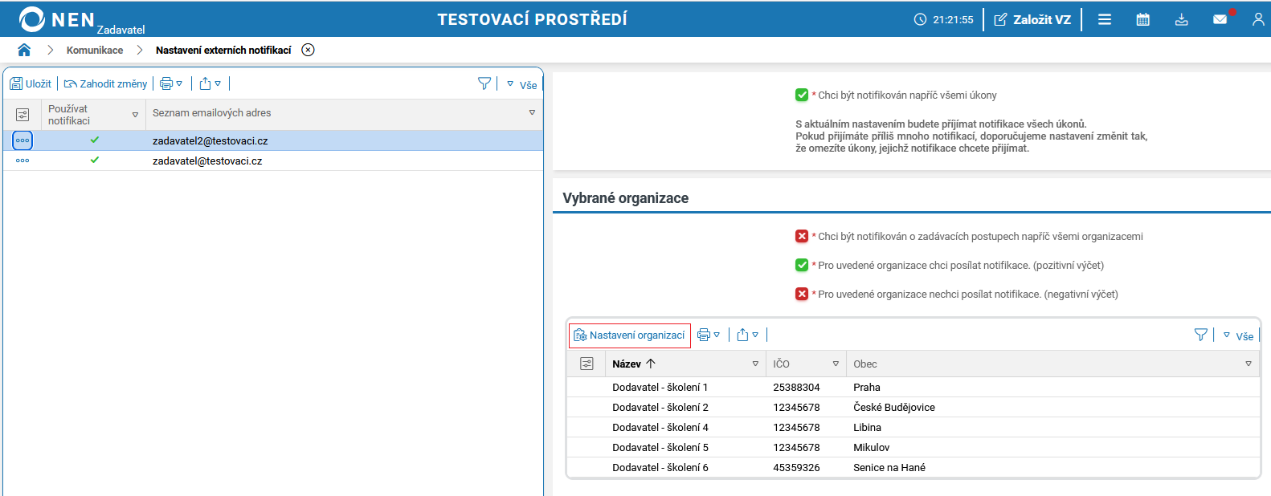Open row menu for zadavatel@testovaci.cz
This screenshot has height=496, width=1271.
22,161
